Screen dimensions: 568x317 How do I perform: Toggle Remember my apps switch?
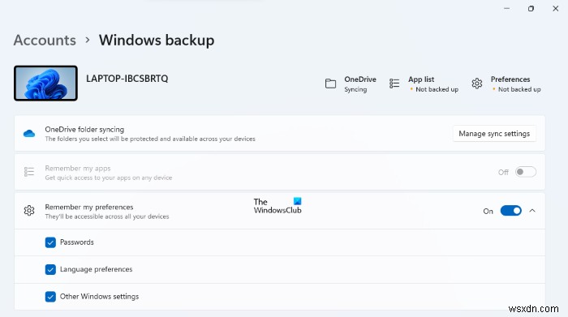(x=525, y=172)
